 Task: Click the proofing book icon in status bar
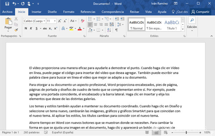pyautogui.click(x=46, y=132)
